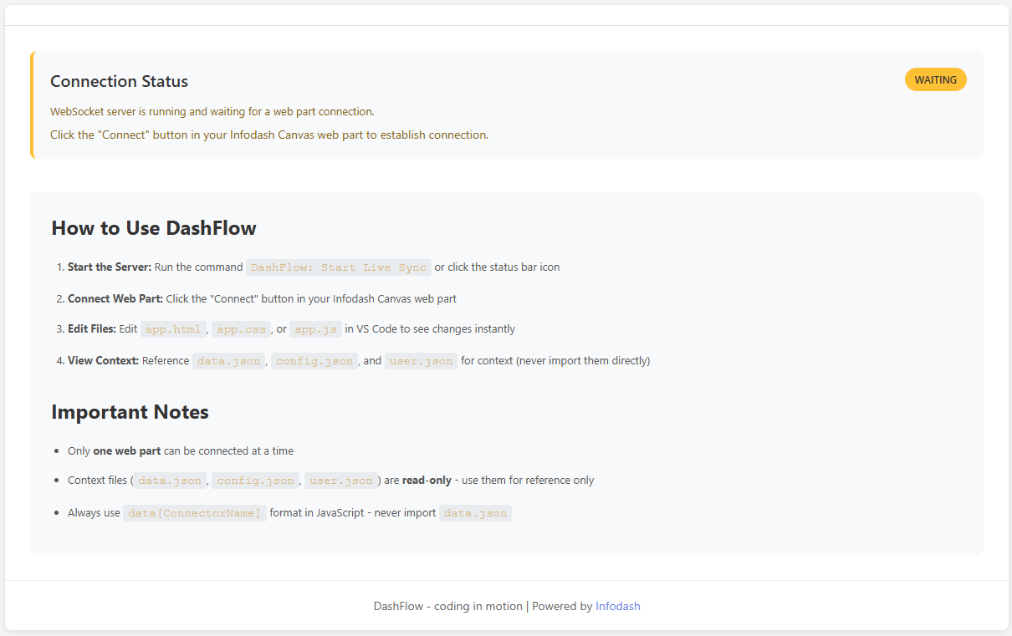This screenshot has width=1012, height=636.
Task: Click the user.json reference snippet
Action: coord(421,360)
